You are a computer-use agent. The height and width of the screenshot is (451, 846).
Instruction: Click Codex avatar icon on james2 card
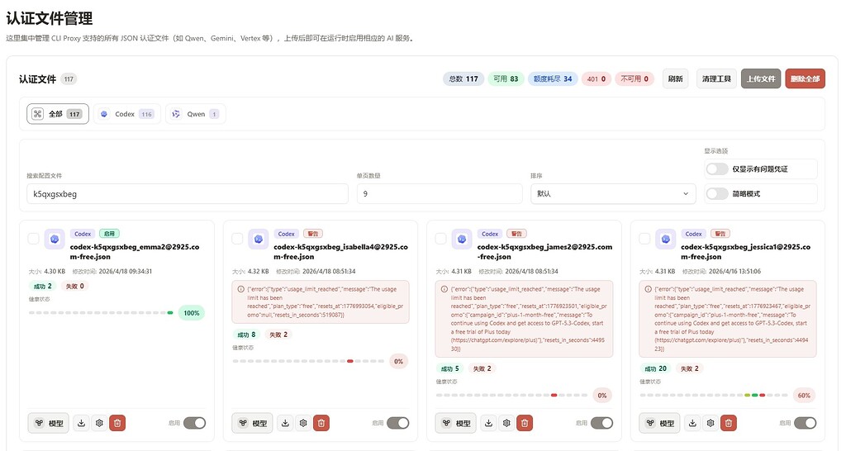462,239
